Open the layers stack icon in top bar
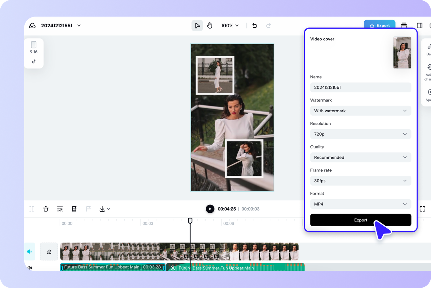The image size is (431, 288). coord(404,26)
